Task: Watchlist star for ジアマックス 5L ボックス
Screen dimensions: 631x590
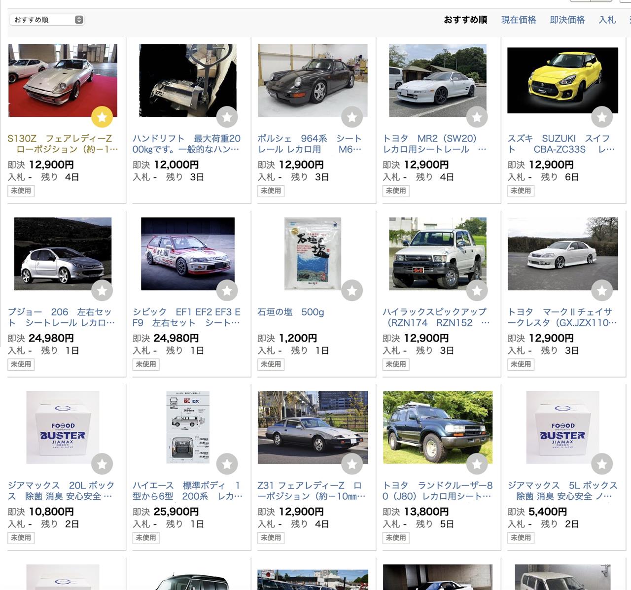Action: [x=602, y=464]
